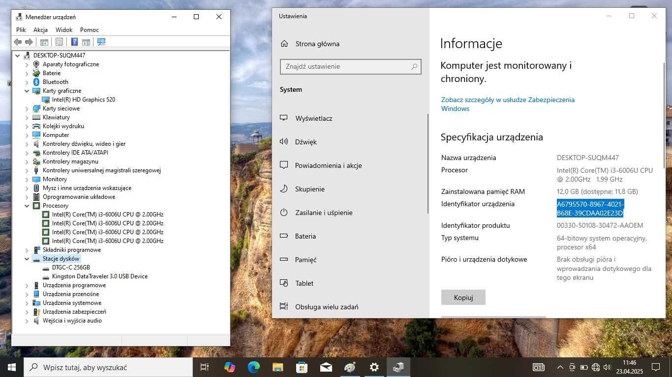The height and width of the screenshot is (377, 672).
Task: Click the blue Help question mark toolbar icon
Action: click(x=74, y=42)
